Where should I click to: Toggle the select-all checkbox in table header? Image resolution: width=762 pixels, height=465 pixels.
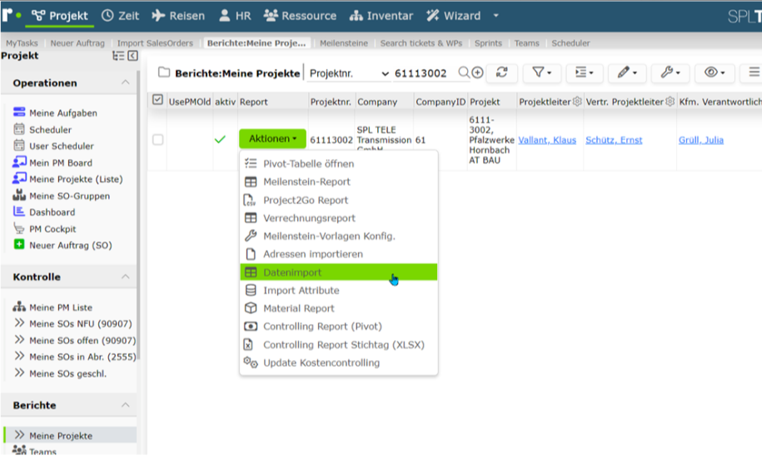point(157,100)
